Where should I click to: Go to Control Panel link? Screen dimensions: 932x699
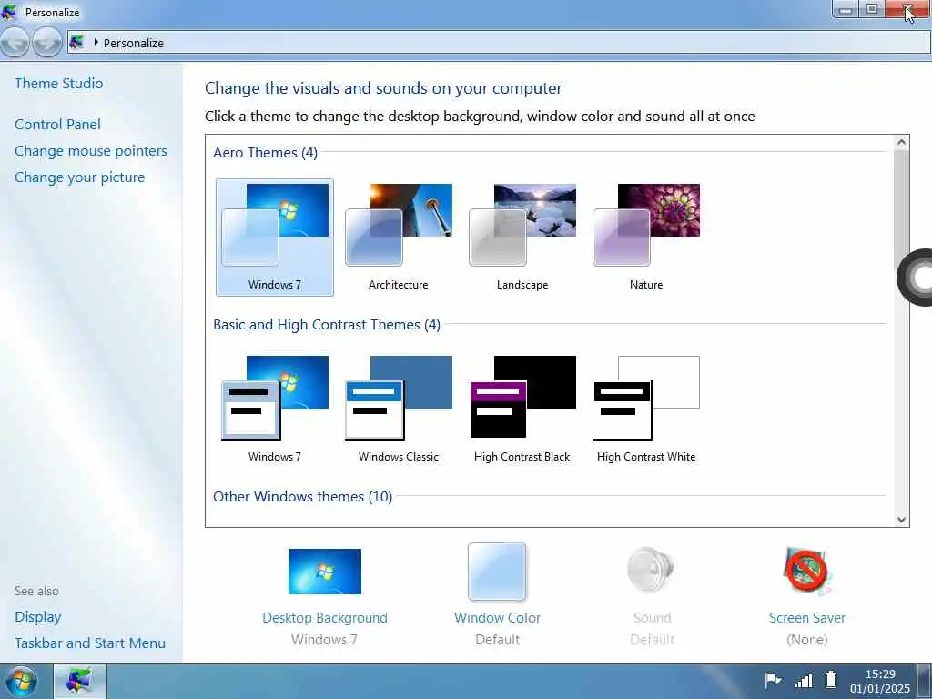pyautogui.click(x=57, y=124)
